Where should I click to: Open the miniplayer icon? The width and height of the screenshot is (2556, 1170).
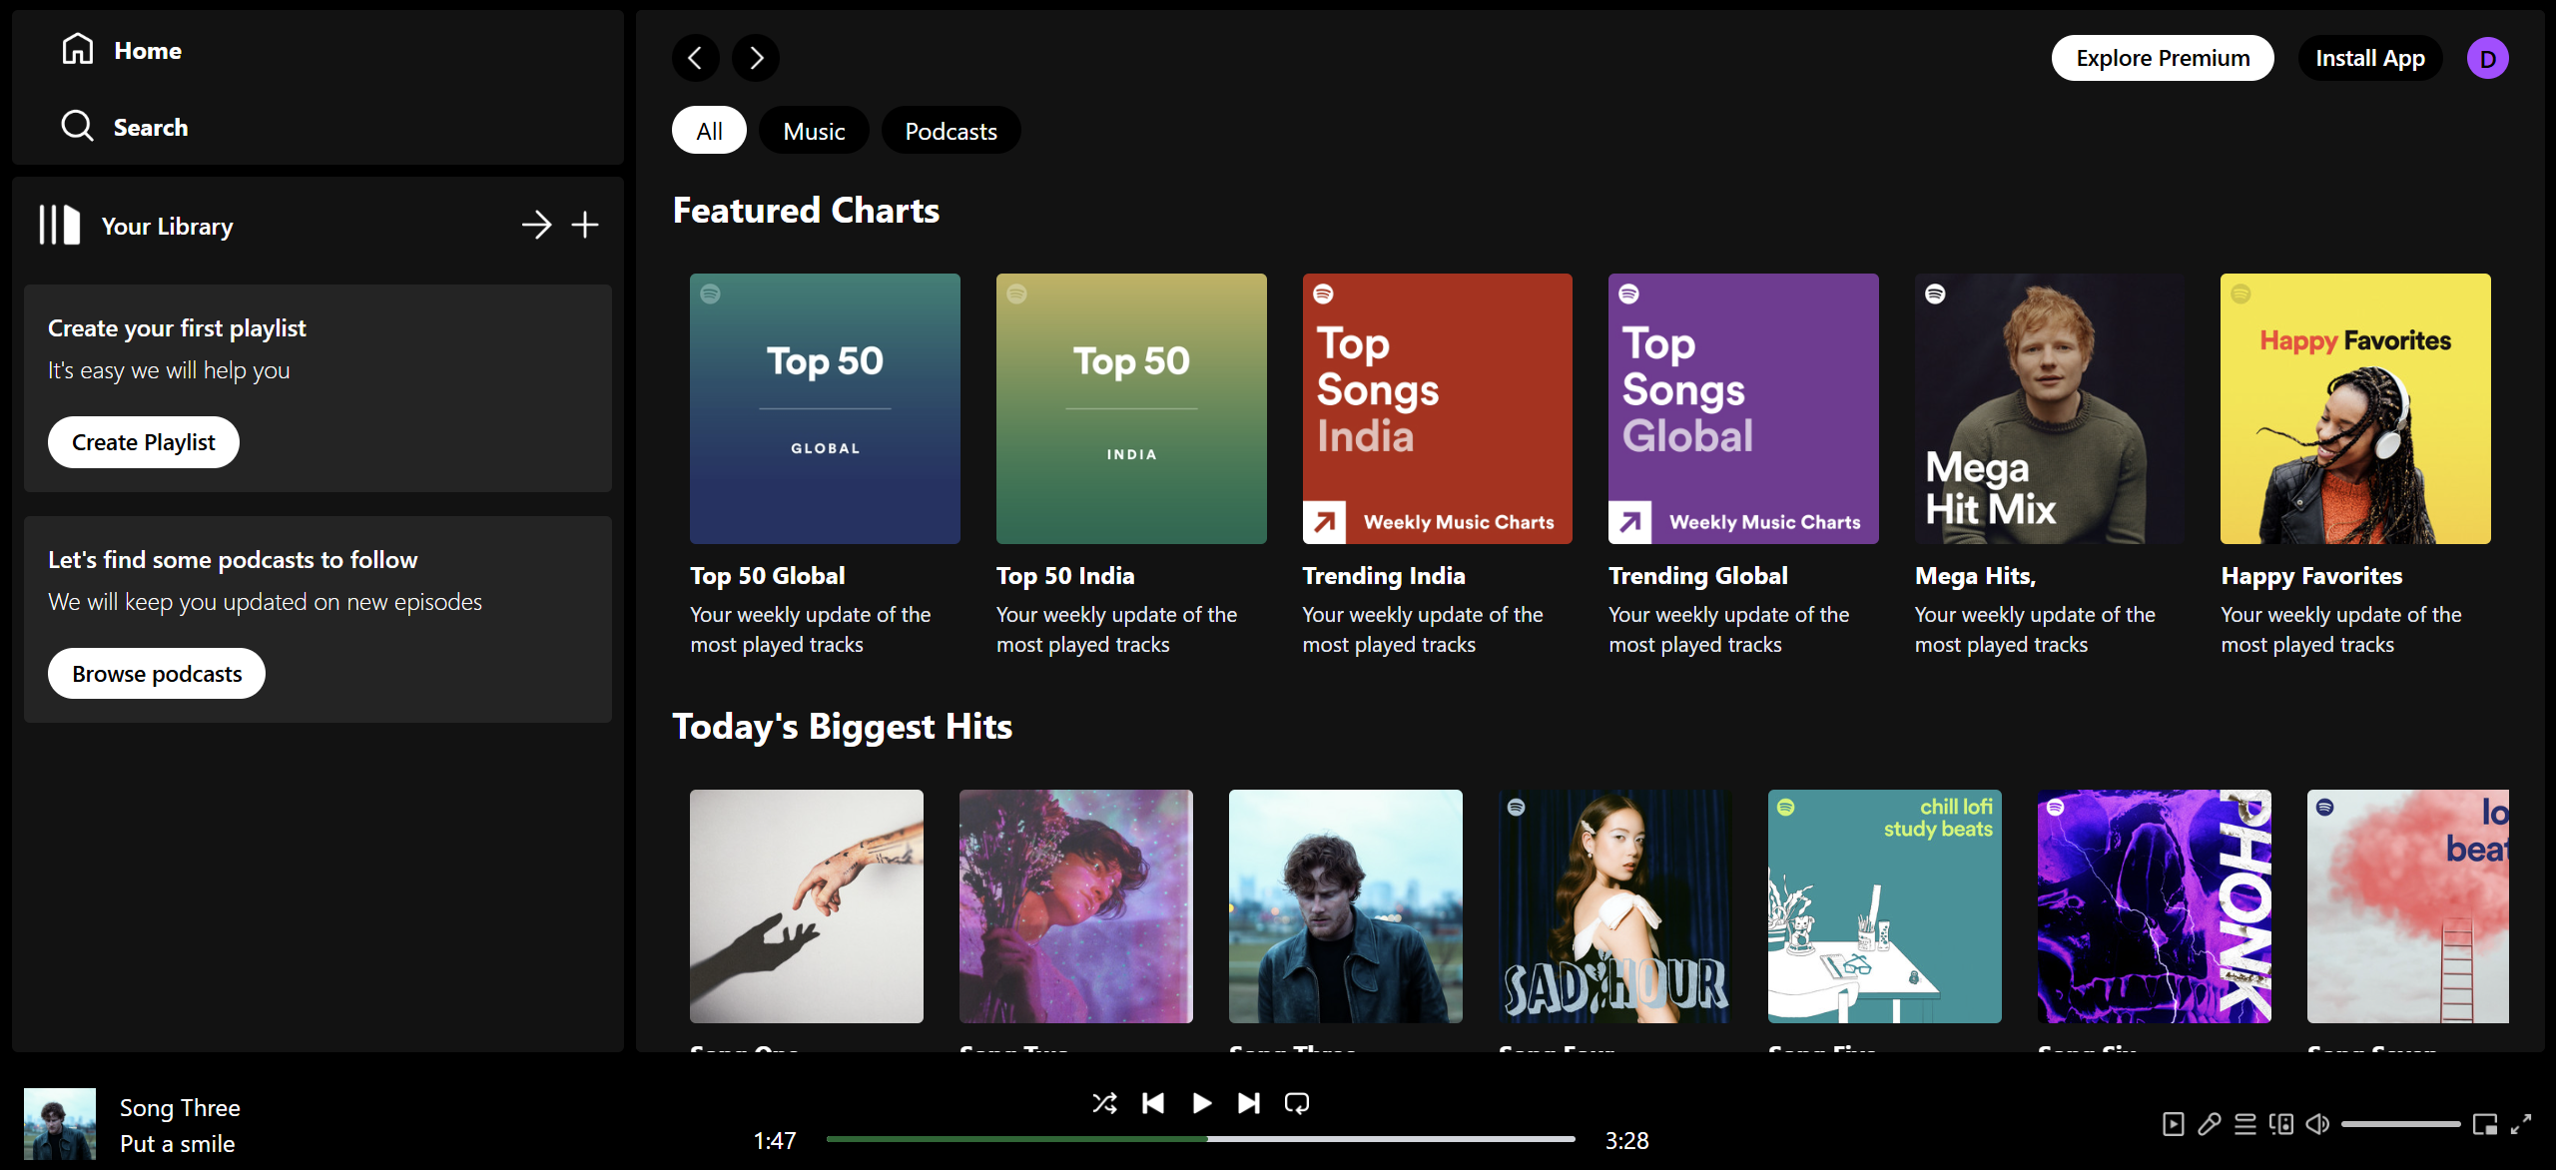[2485, 1124]
